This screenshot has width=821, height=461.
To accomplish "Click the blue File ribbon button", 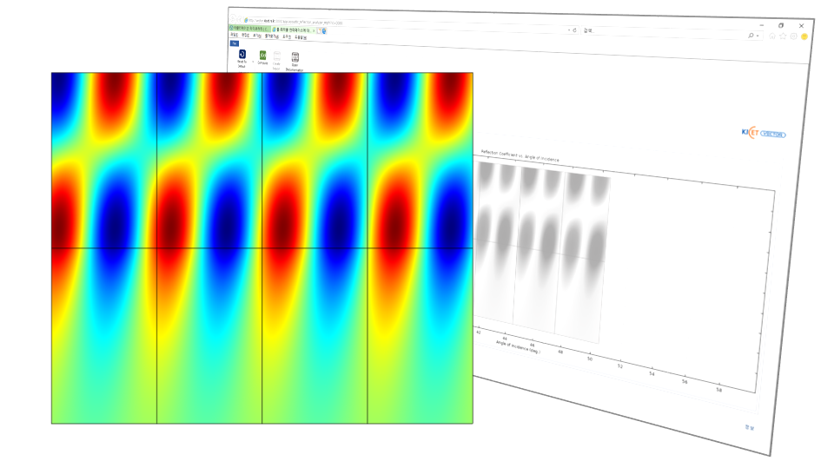I will (234, 43).
